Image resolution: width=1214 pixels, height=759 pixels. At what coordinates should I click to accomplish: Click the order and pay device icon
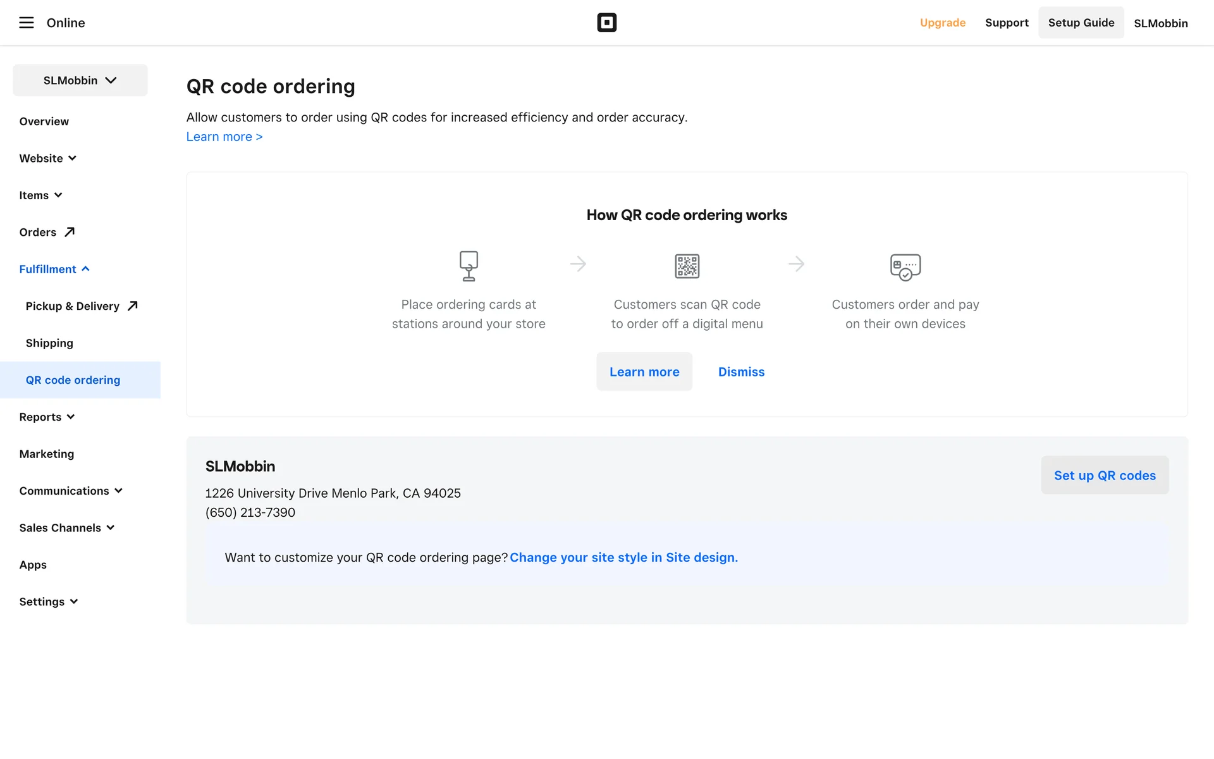pos(905,267)
